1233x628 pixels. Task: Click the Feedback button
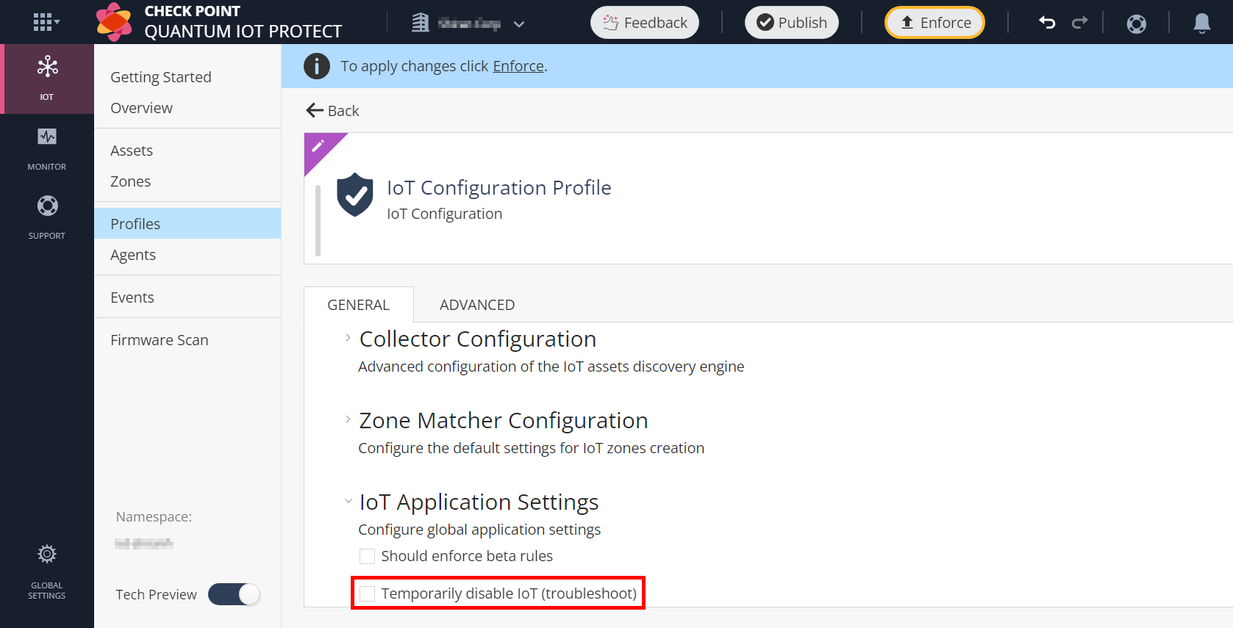[645, 23]
